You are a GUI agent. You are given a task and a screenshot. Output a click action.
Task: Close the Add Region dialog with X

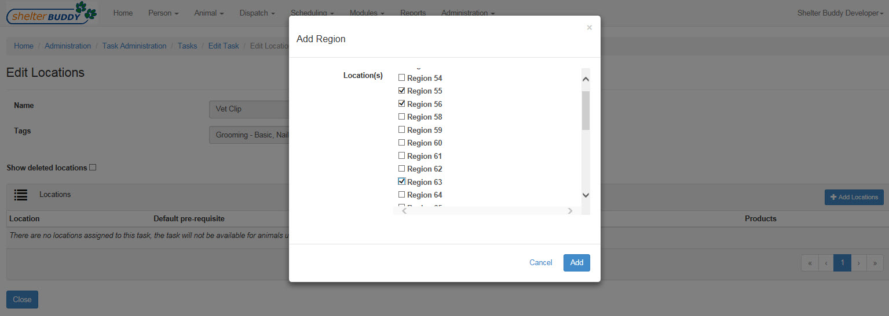(x=589, y=28)
